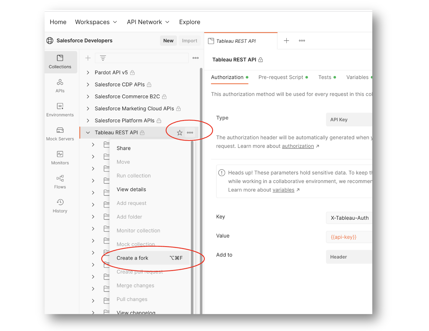Open the History sidebar panel
Image resolution: width=429 pixels, height=331 pixels.
60,206
